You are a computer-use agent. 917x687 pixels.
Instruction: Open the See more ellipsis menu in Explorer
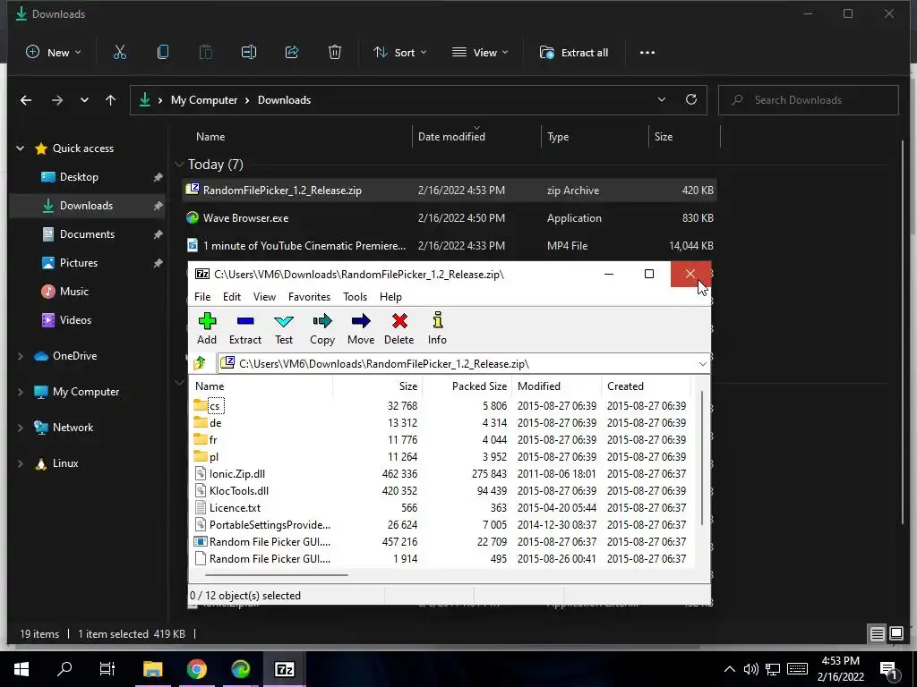(647, 53)
